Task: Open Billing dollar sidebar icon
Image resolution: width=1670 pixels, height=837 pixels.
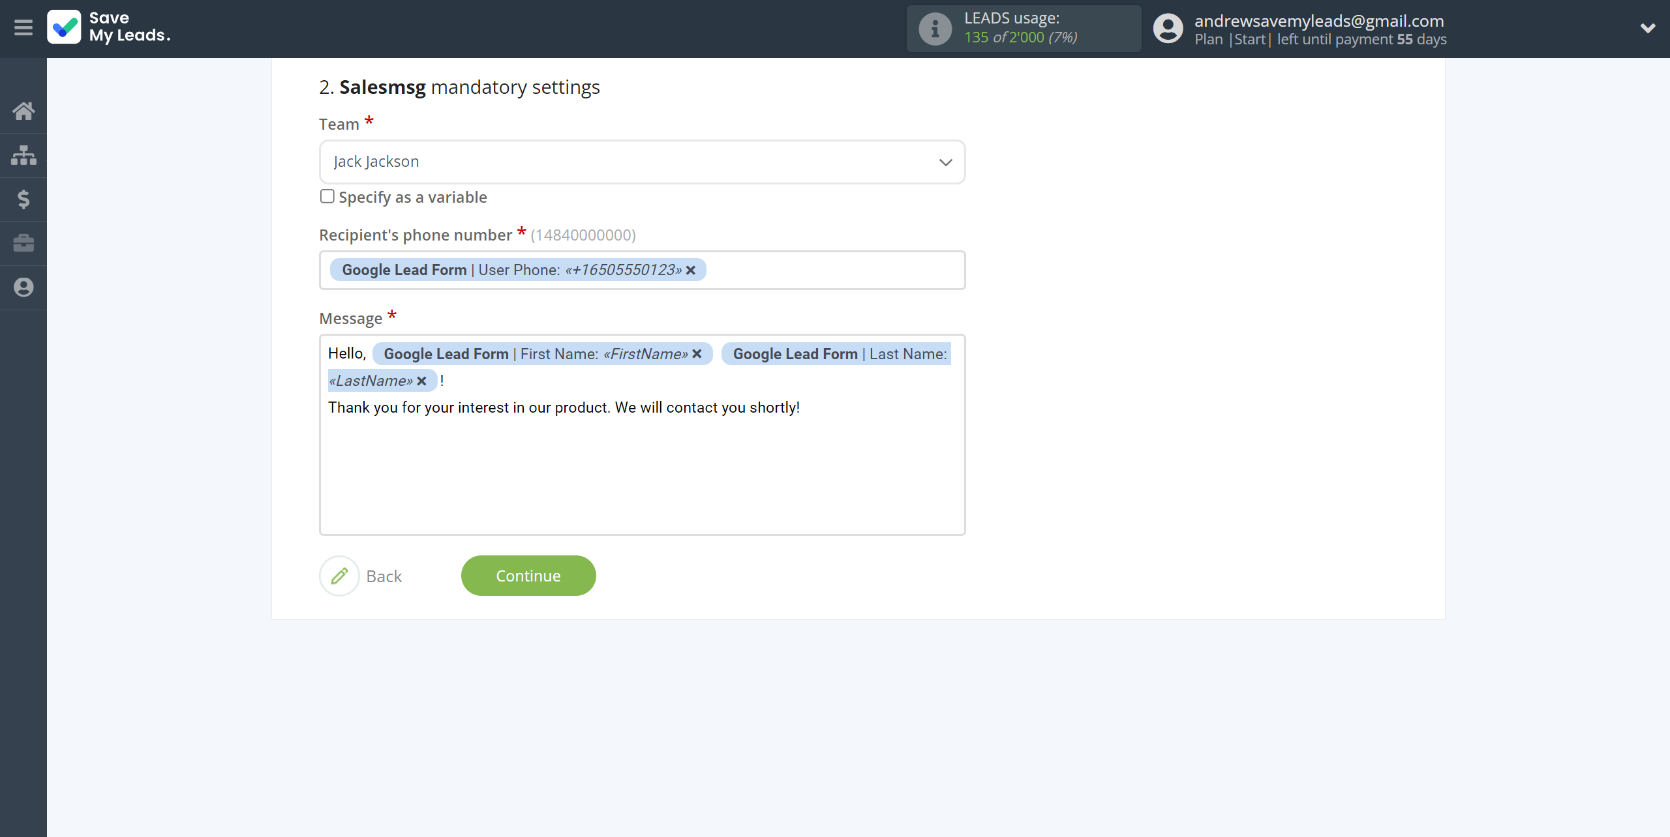Action: (x=23, y=199)
